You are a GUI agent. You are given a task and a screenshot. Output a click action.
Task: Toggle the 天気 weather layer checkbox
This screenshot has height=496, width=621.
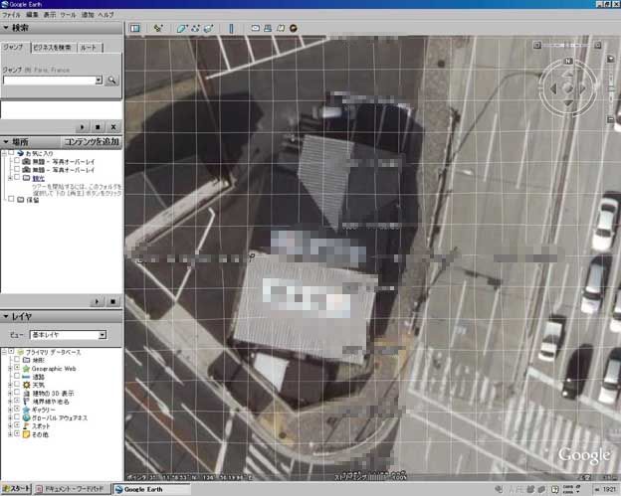17,385
